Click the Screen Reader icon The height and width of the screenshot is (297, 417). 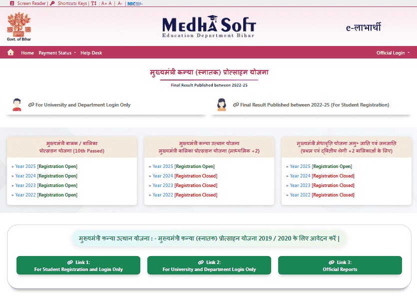point(11,3)
